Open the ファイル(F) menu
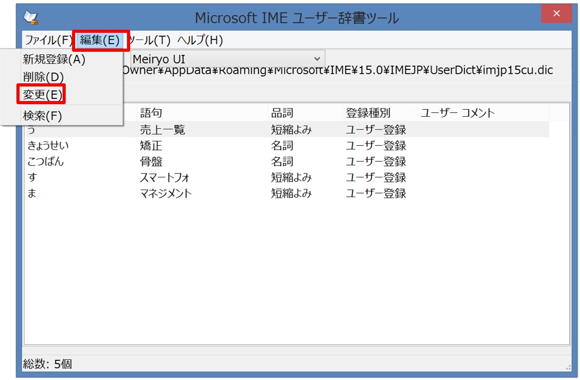Screen dimensions: 580x380 (48, 40)
